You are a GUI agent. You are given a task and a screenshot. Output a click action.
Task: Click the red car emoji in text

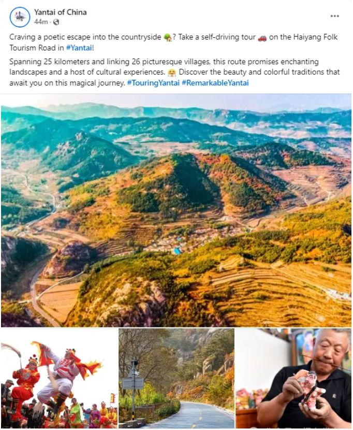[262, 38]
